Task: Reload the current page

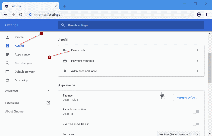Action: coord(21,15)
